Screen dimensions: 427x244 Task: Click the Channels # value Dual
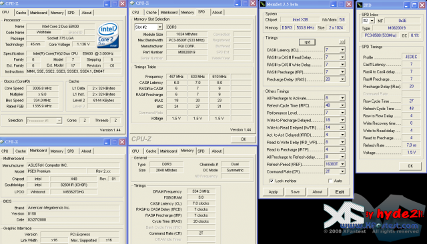[235, 164]
